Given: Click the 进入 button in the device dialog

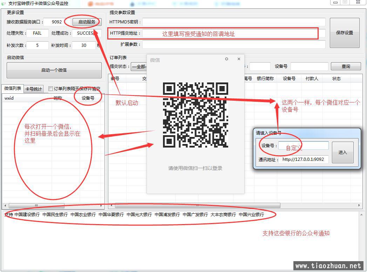Looking at the screenshot, I should coord(343,152).
